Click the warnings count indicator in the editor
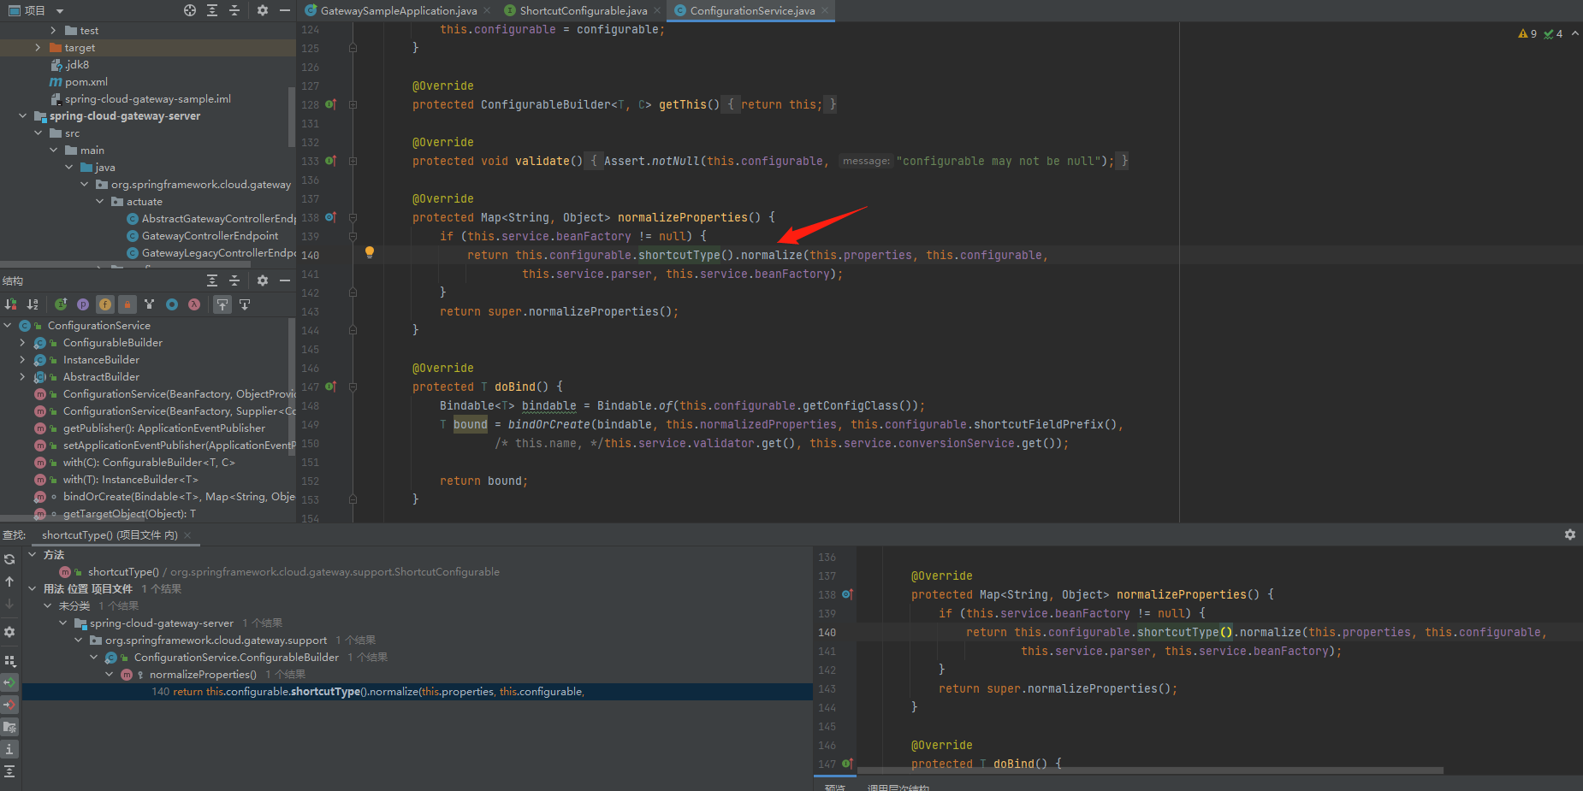This screenshot has width=1583, height=791. 1528,34
